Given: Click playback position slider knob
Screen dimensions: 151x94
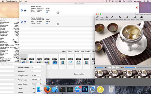Looking at the screenshot, I should 135,67.
